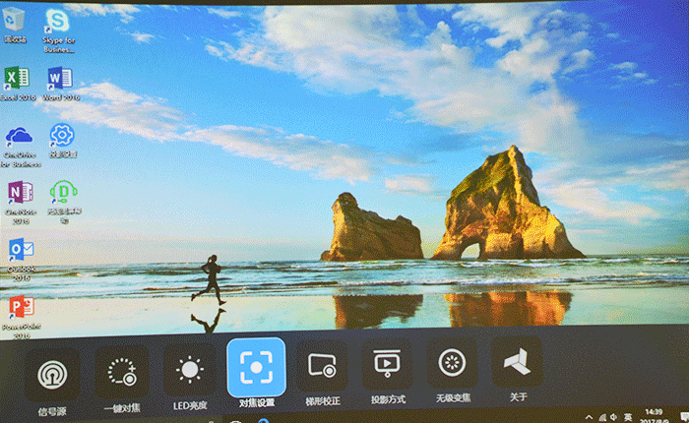Open the Excel 2016 desktop shortcut

click(17, 79)
